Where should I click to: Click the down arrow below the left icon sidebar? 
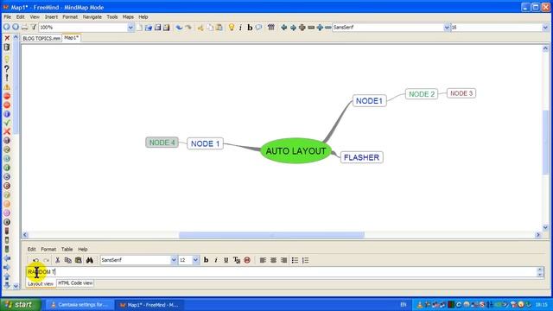pos(16,286)
